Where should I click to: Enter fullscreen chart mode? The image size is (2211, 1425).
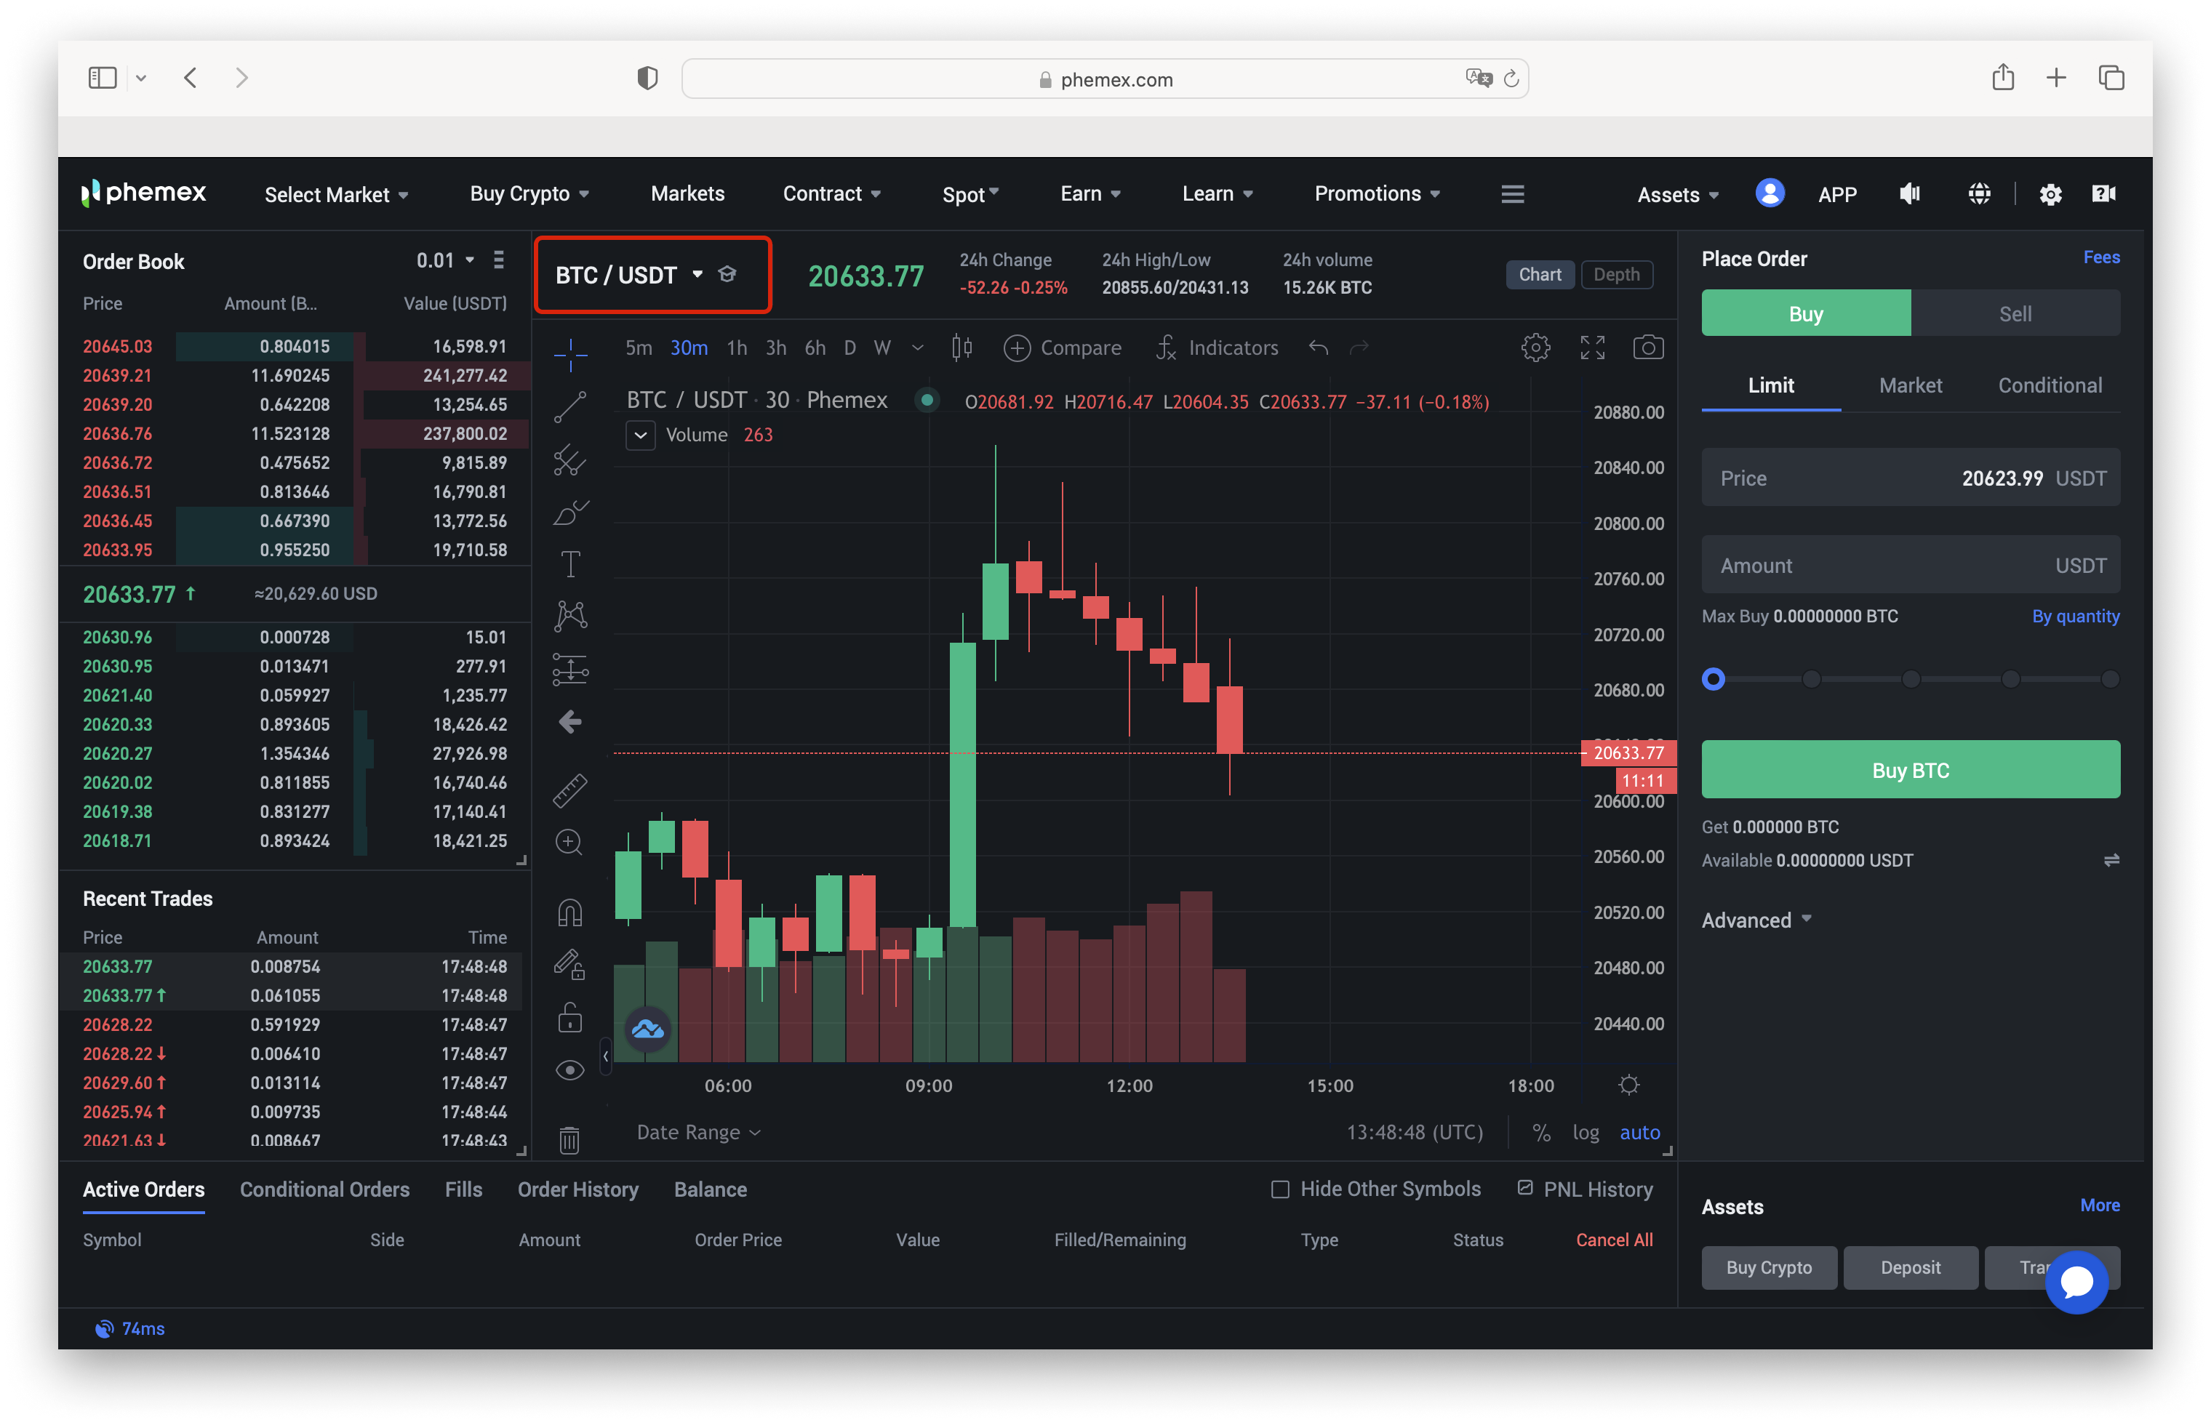click(x=1592, y=348)
